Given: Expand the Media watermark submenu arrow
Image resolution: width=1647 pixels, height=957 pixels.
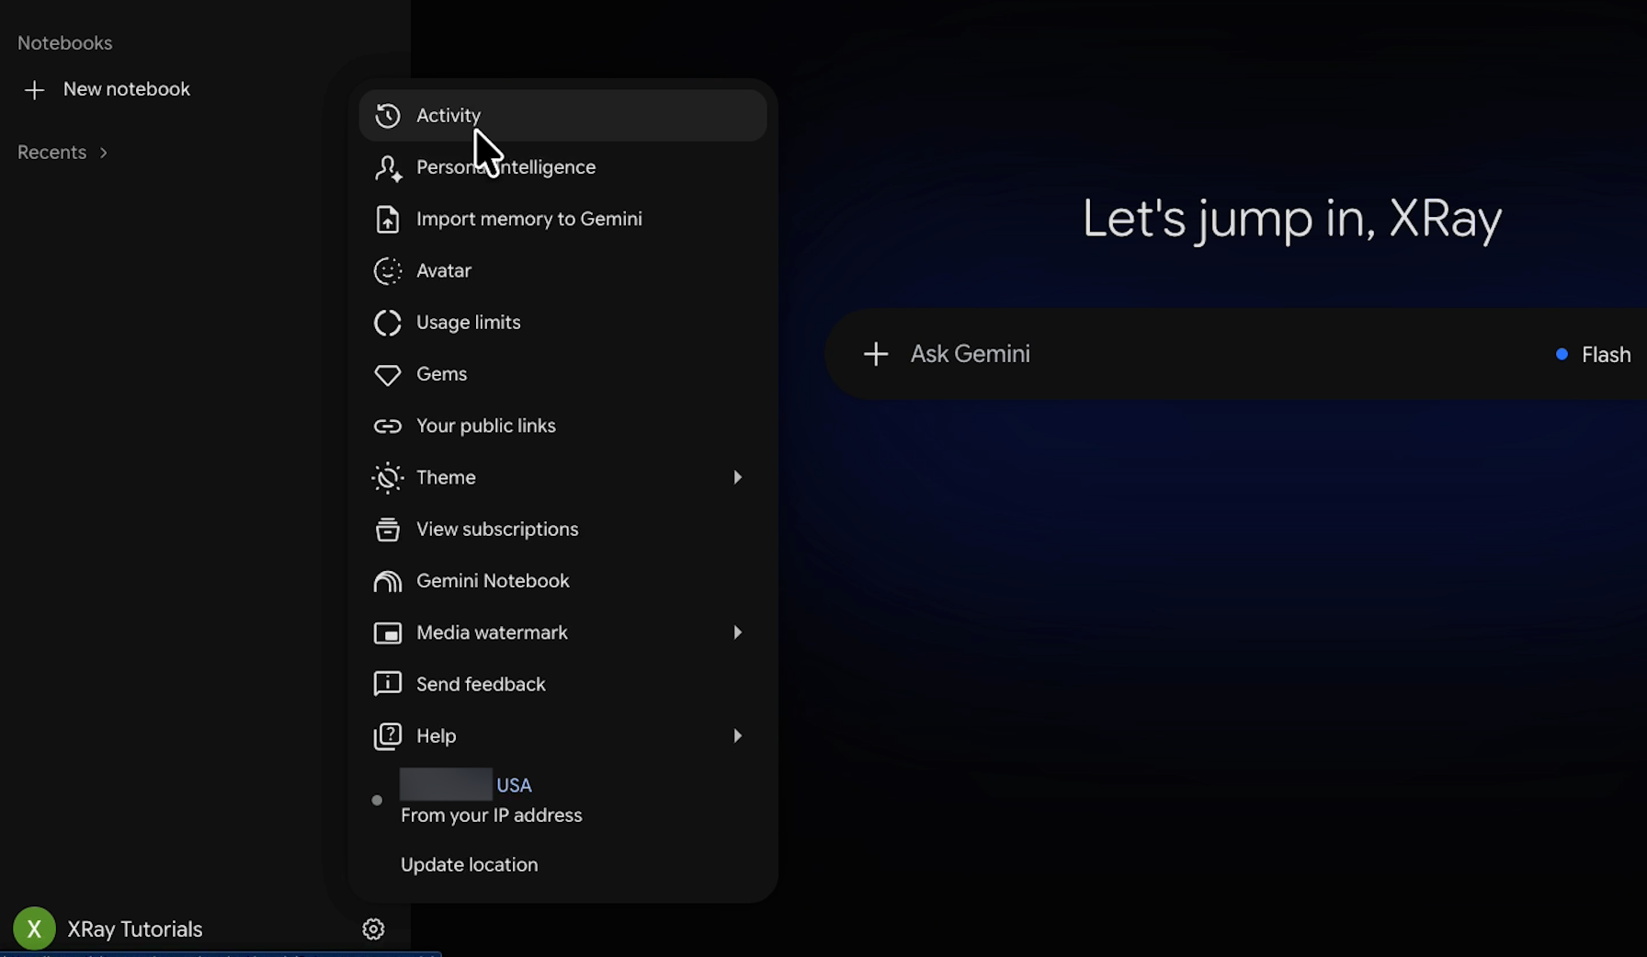Looking at the screenshot, I should (x=737, y=632).
